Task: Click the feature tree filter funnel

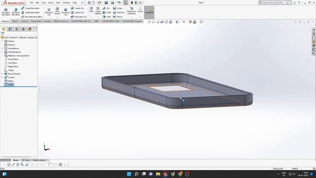Action: click(2, 34)
